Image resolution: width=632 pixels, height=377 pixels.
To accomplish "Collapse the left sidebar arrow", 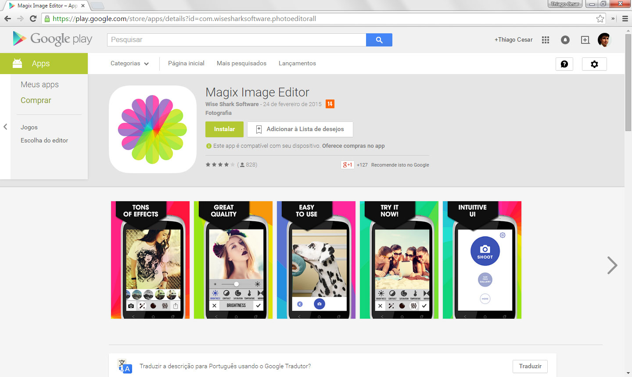I will [x=5, y=127].
